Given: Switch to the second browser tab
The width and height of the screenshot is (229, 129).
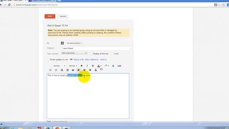Looking at the screenshot, I should tap(42, 1).
